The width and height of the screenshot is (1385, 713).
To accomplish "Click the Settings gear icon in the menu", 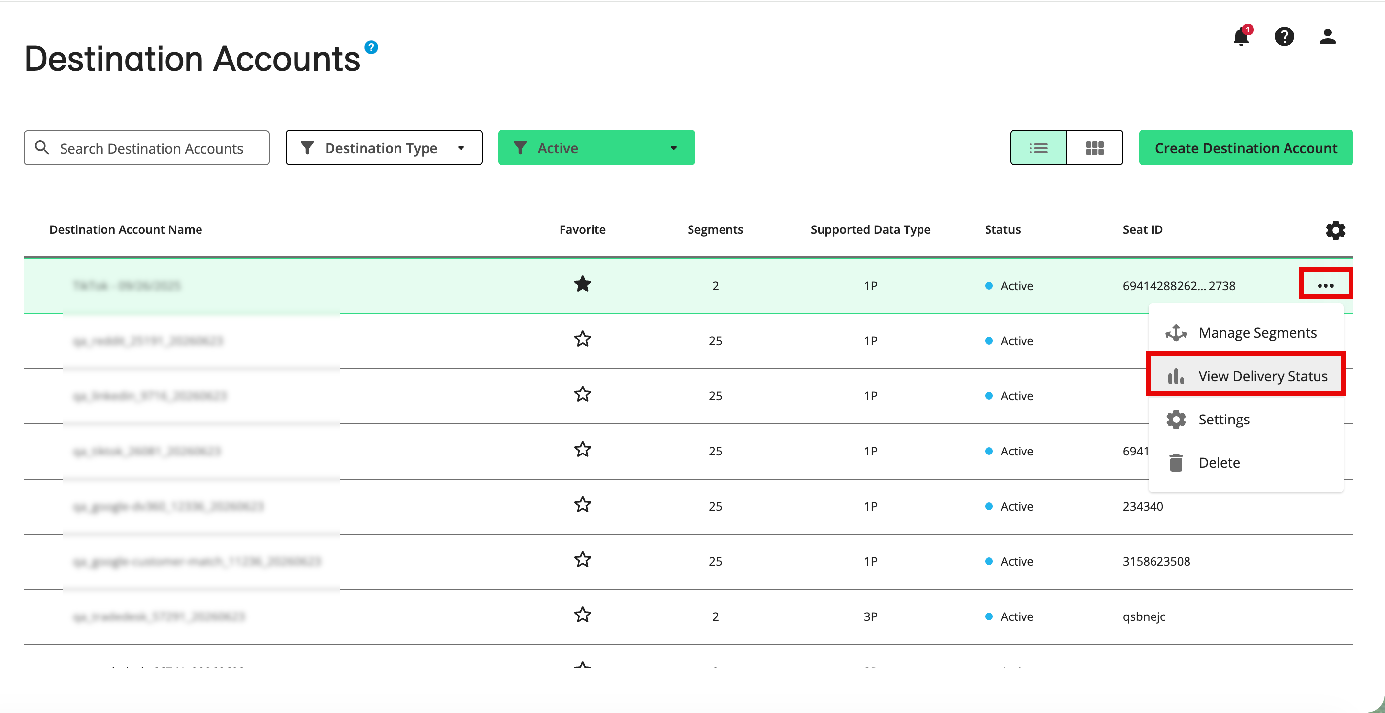I will coord(1176,420).
